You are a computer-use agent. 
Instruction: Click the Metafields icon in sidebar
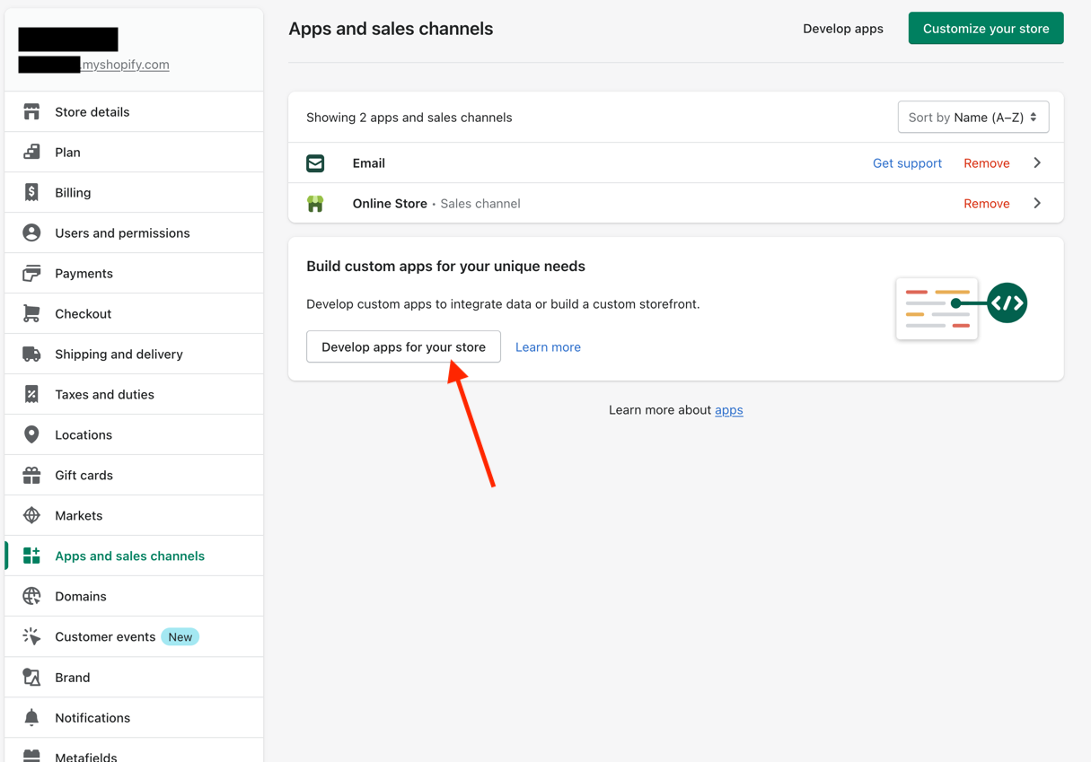(x=31, y=756)
